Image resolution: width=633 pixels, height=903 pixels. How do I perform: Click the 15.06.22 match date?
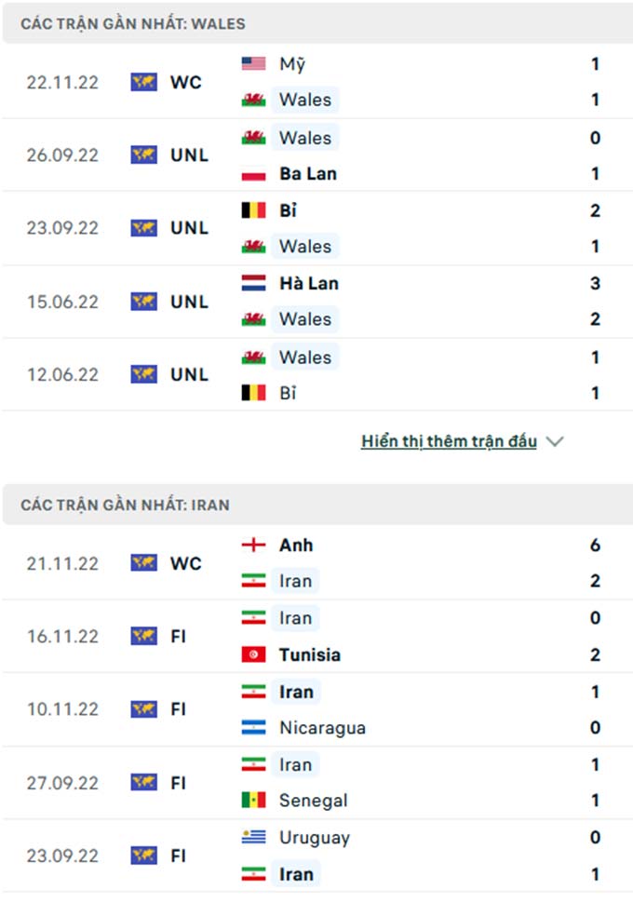pos(62,302)
